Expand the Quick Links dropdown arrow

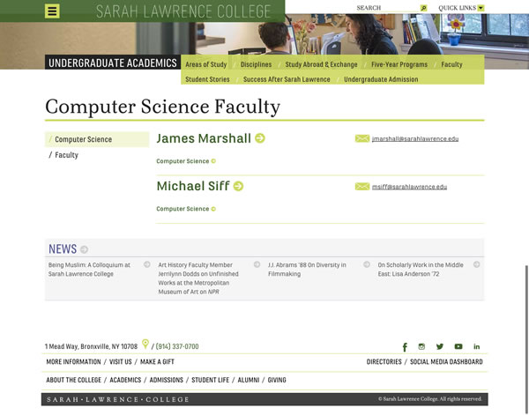(481, 8)
